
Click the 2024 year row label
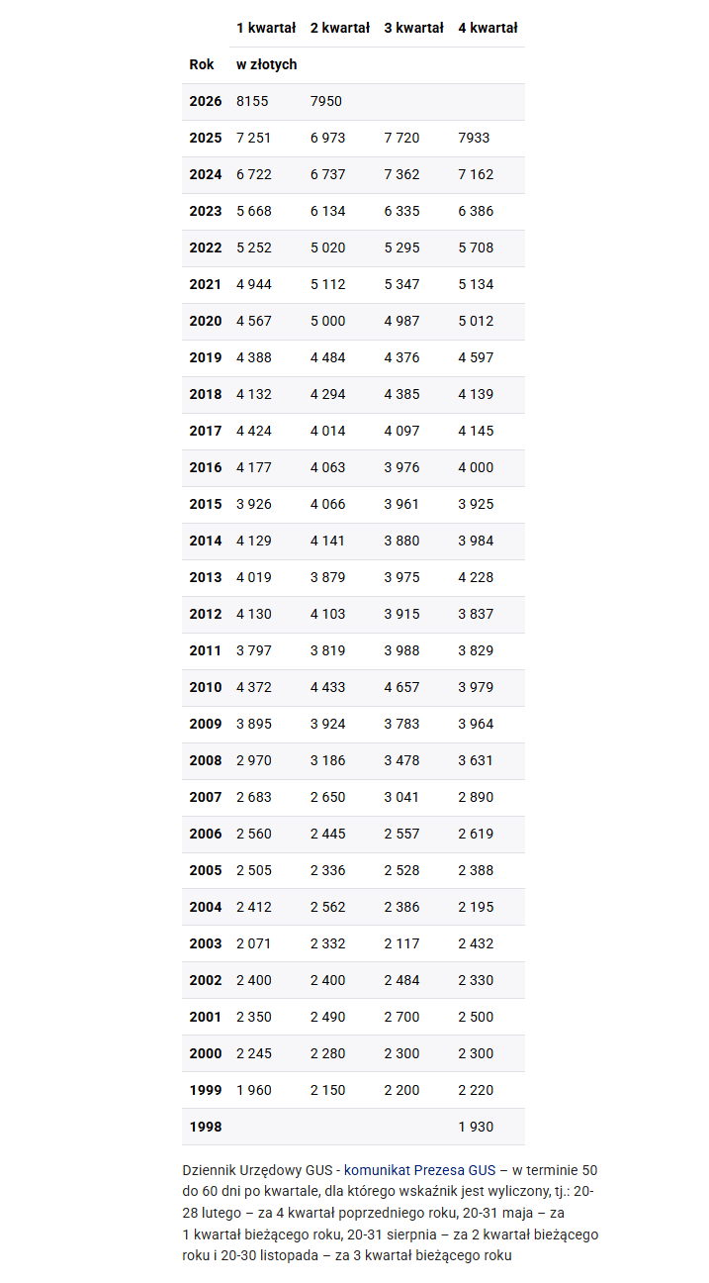[206, 174]
